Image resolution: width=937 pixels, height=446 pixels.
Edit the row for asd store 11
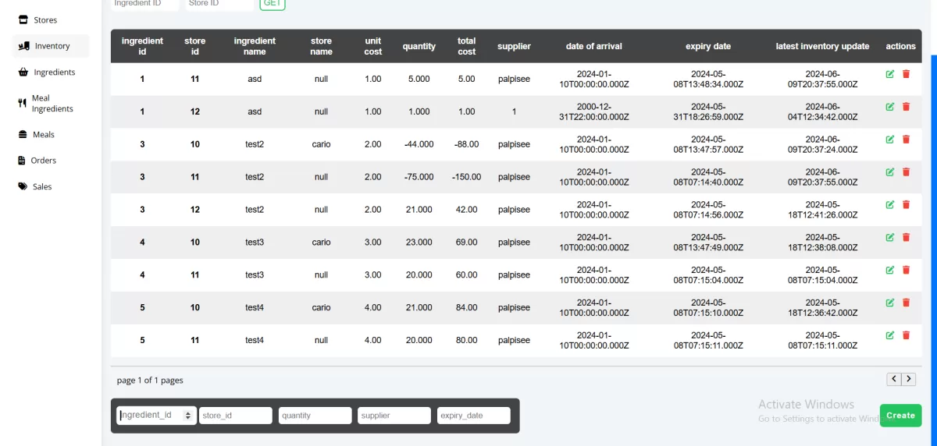click(x=890, y=74)
